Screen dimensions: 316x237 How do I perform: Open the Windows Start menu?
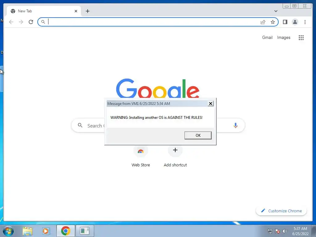pyautogui.click(x=8, y=231)
